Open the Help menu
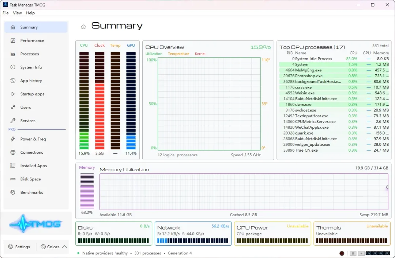The height and width of the screenshot is (258, 395). [x=30, y=13]
